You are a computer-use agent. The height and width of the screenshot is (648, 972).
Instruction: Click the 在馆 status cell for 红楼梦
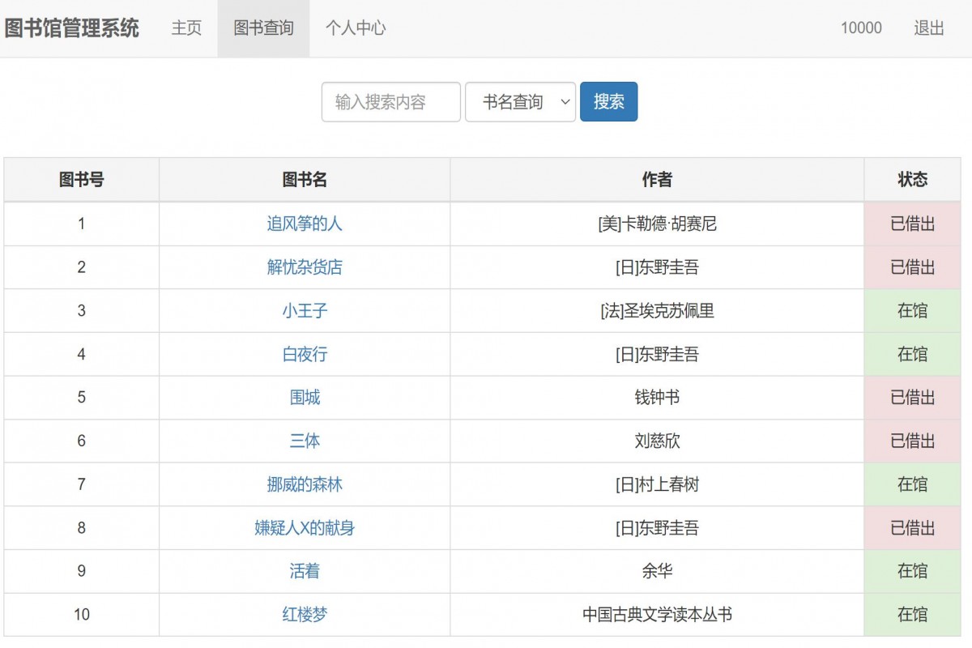click(913, 614)
